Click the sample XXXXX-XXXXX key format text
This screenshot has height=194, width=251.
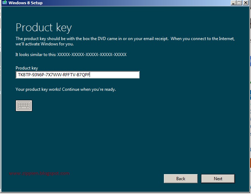pos(92,55)
